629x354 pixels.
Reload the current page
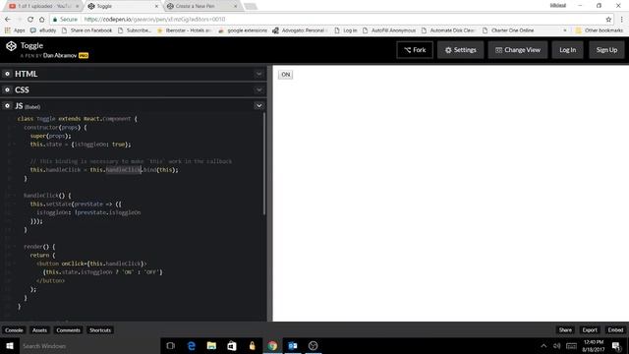[30, 19]
